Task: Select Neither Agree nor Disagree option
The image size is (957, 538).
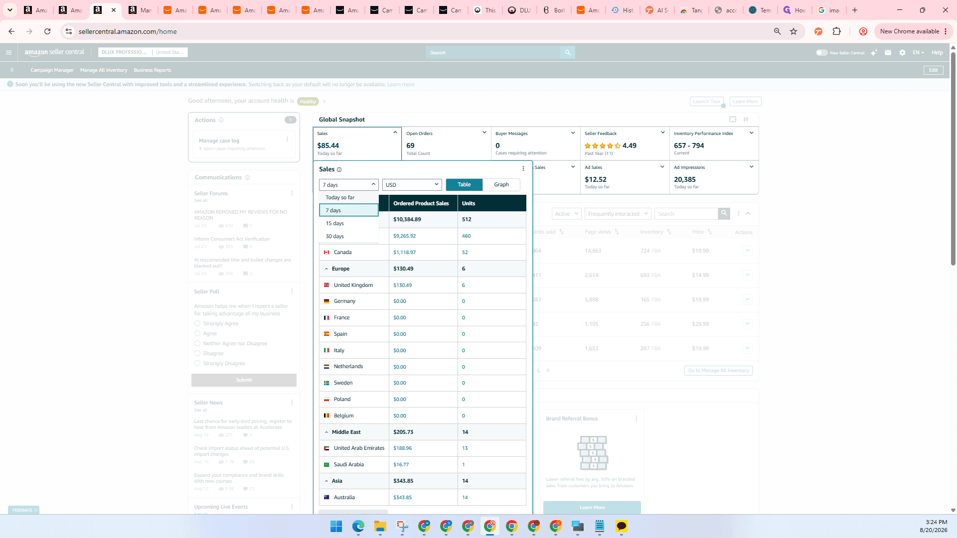Action: (x=197, y=343)
